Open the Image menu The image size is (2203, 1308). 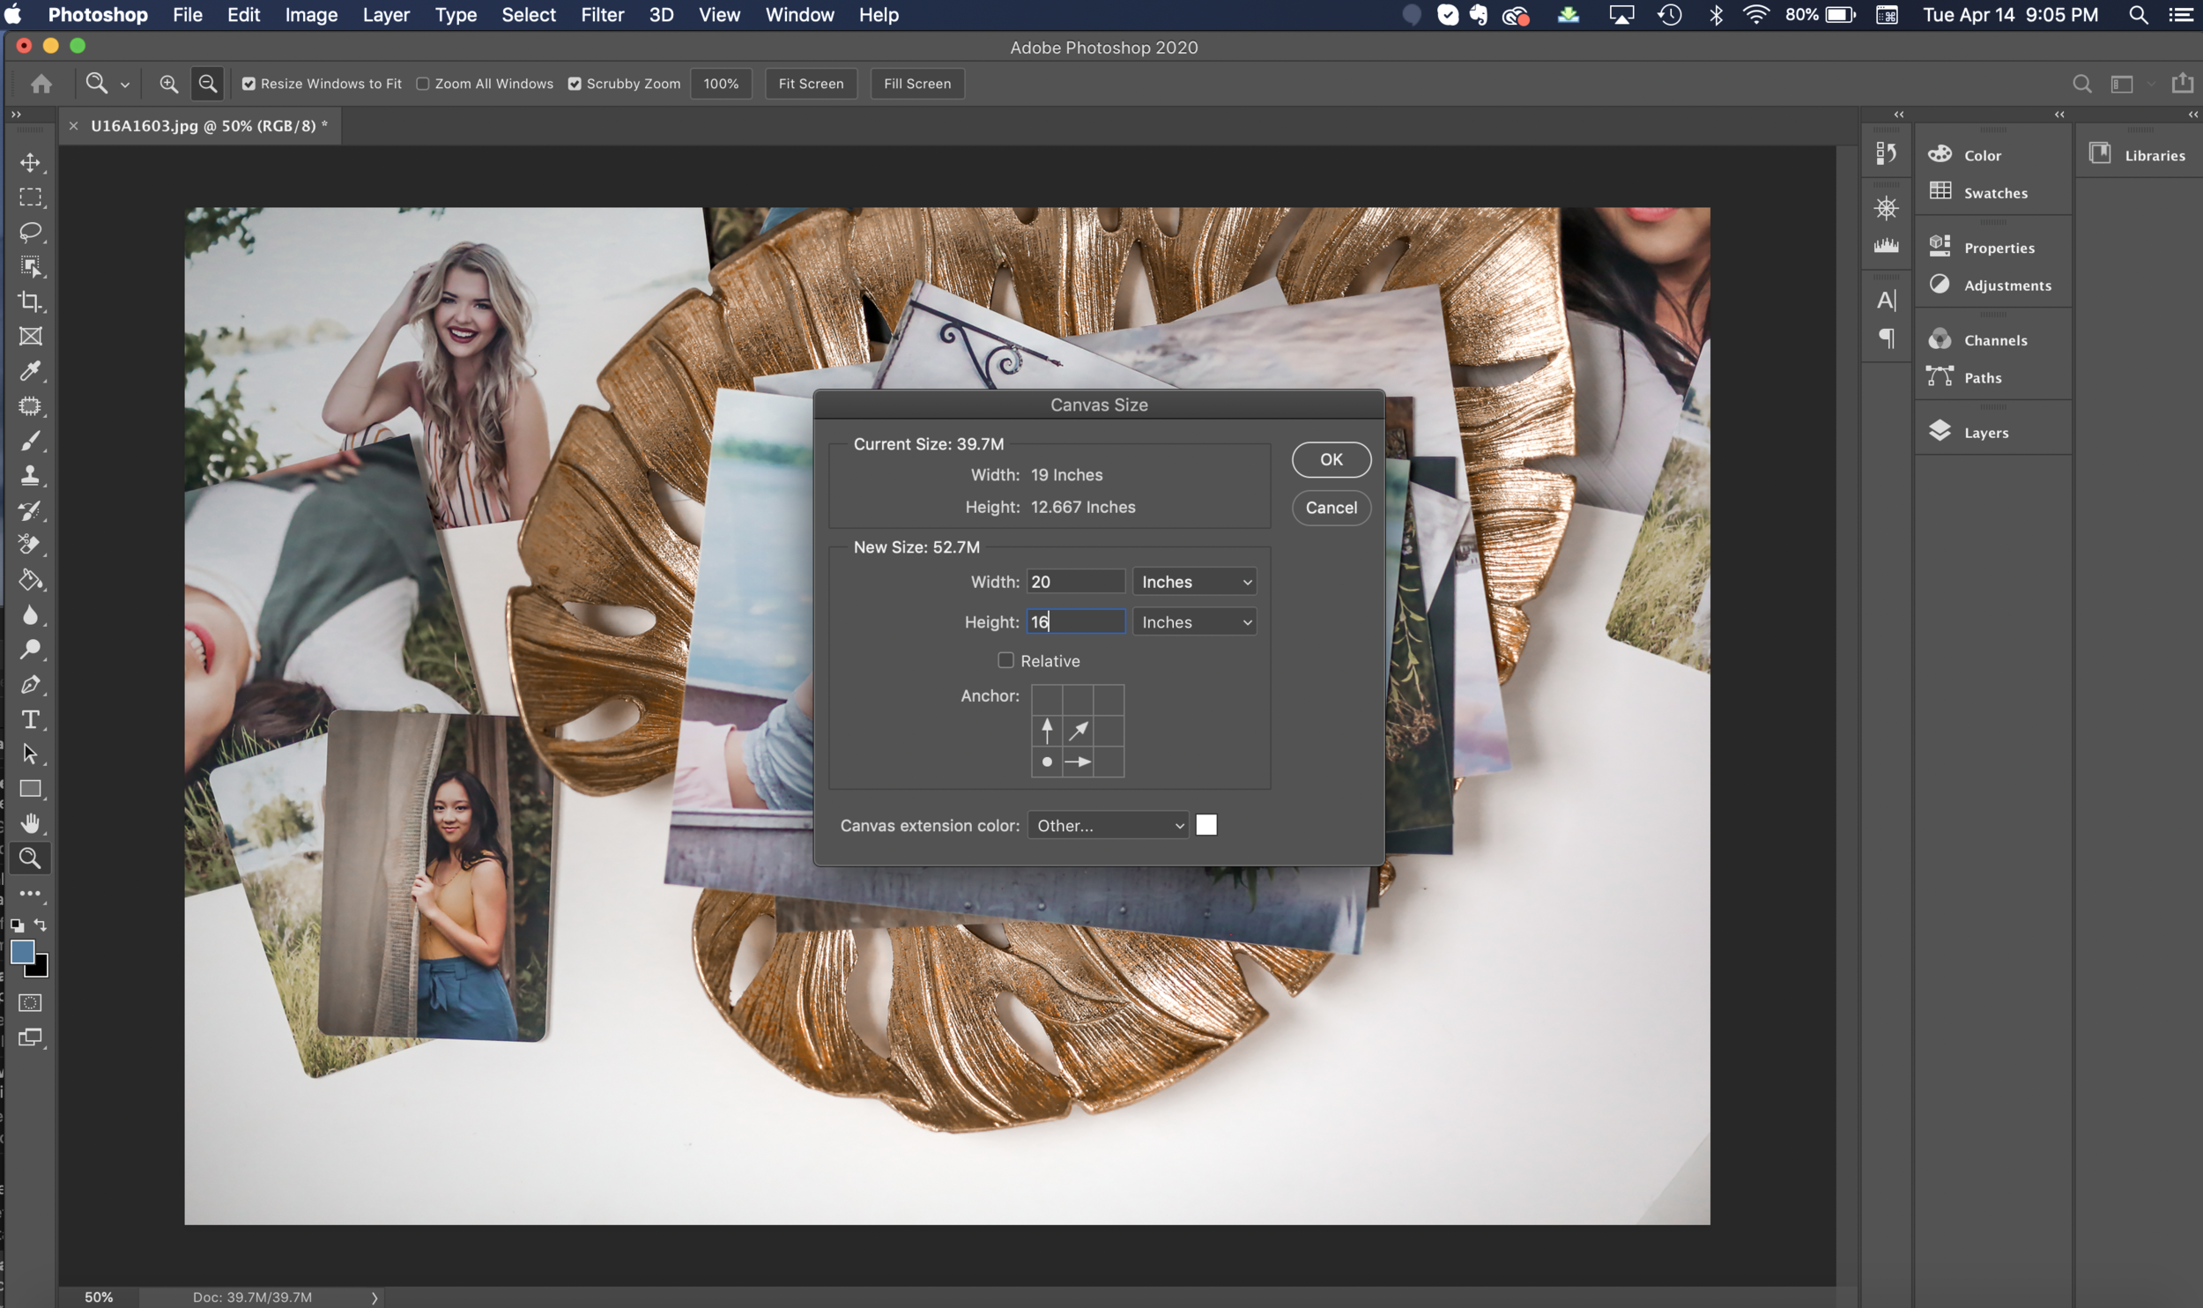pos(311,15)
